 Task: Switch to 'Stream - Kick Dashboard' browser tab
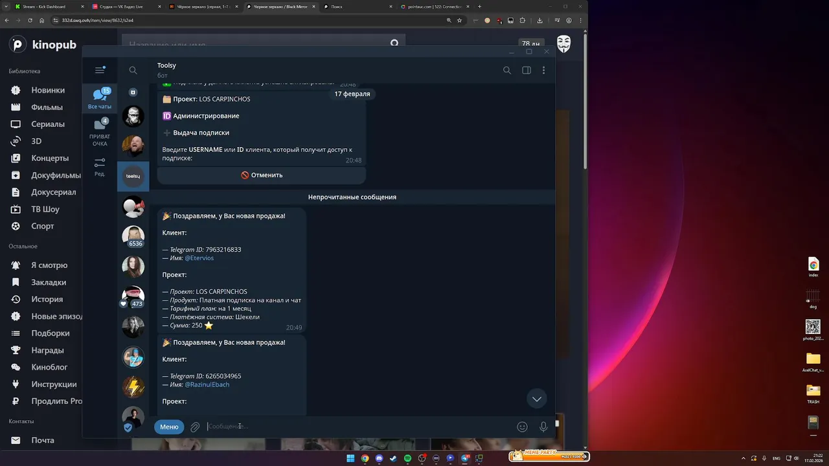pos(49,6)
